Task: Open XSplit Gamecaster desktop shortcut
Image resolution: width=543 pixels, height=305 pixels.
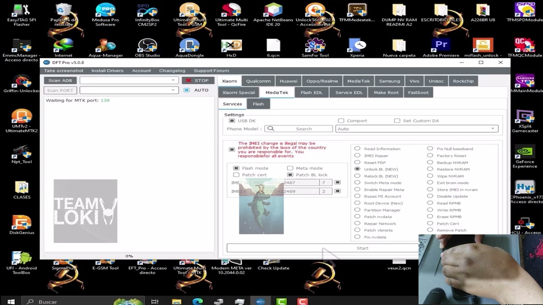Action: [x=525, y=121]
